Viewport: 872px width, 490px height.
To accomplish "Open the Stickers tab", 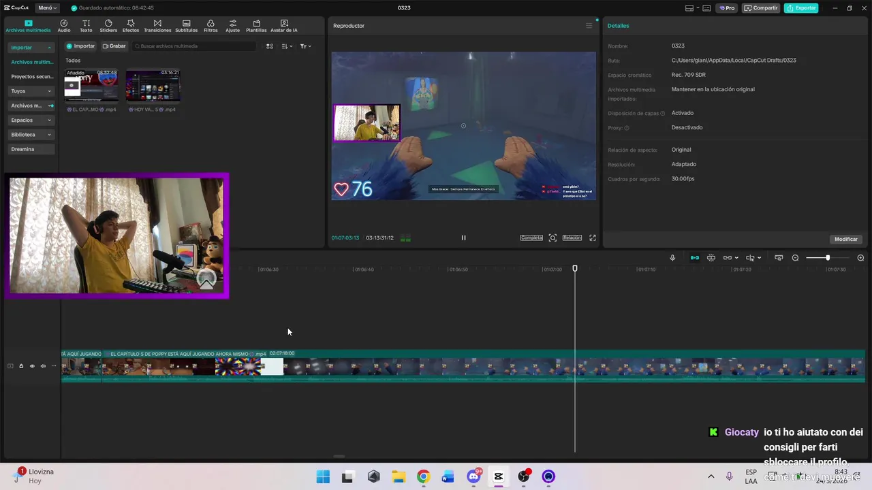I will (x=108, y=26).
